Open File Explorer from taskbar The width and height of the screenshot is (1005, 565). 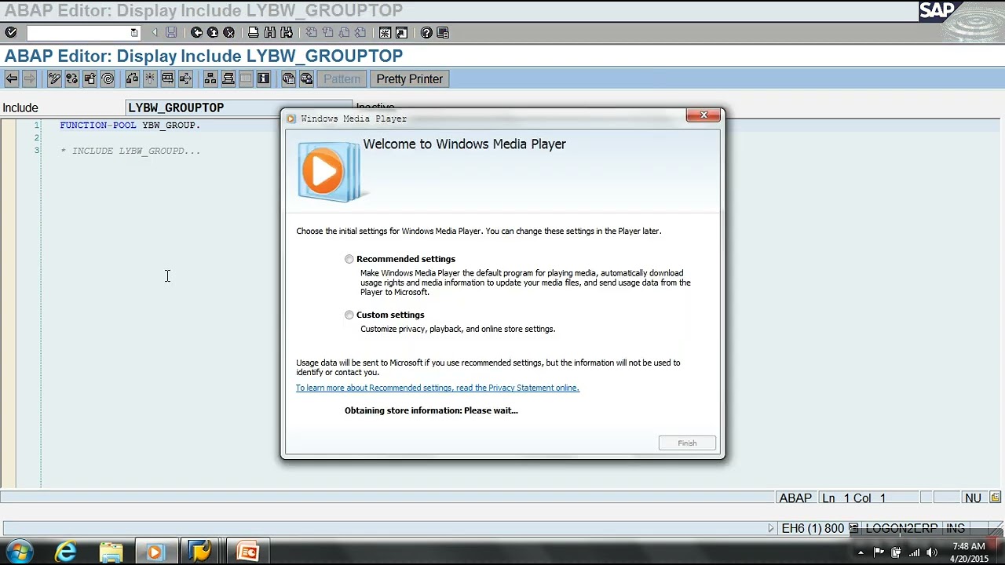[x=111, y=552]
